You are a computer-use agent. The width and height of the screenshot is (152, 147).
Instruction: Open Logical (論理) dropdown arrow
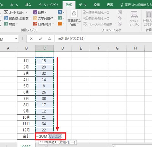46,13
